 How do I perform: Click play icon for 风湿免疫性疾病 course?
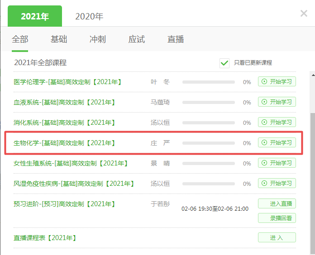pos(264,184)
